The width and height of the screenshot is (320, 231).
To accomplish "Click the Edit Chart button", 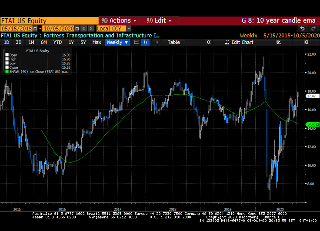I will click(x=239, y=42).
